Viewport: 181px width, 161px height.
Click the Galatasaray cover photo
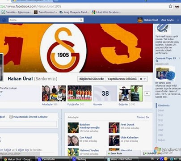(x=76, y=48)
